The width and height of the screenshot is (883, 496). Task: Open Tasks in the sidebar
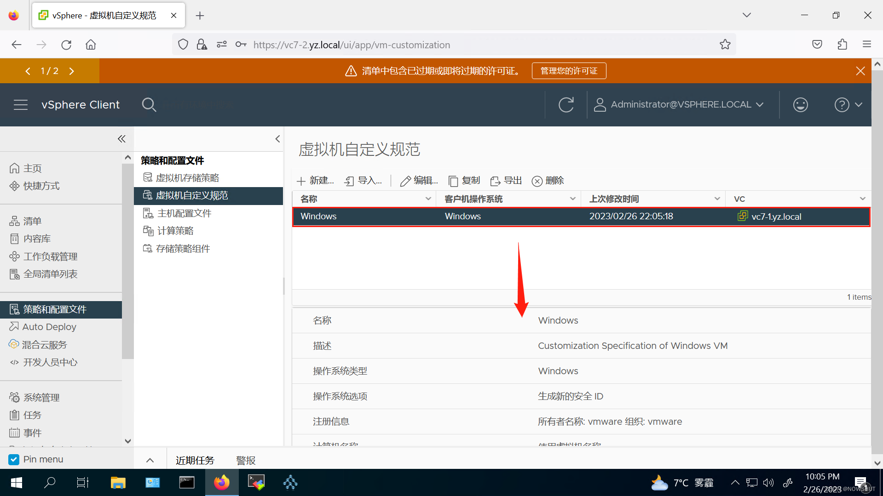26,415
